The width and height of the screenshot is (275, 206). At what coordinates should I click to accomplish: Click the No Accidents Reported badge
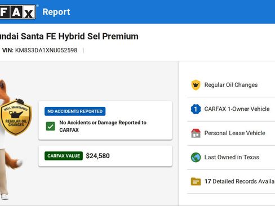75,111
